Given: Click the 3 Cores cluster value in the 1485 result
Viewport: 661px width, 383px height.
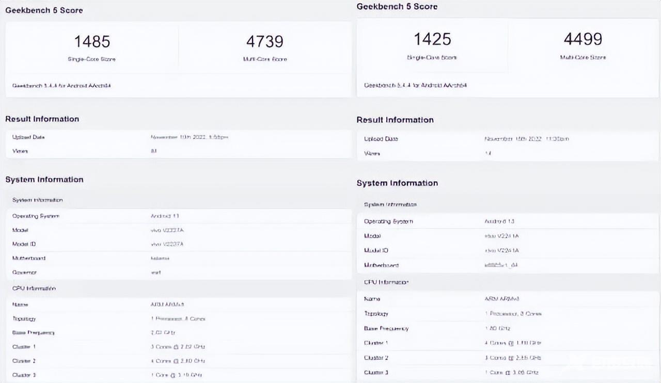Looking at the screenshot, I should [178, 347].
